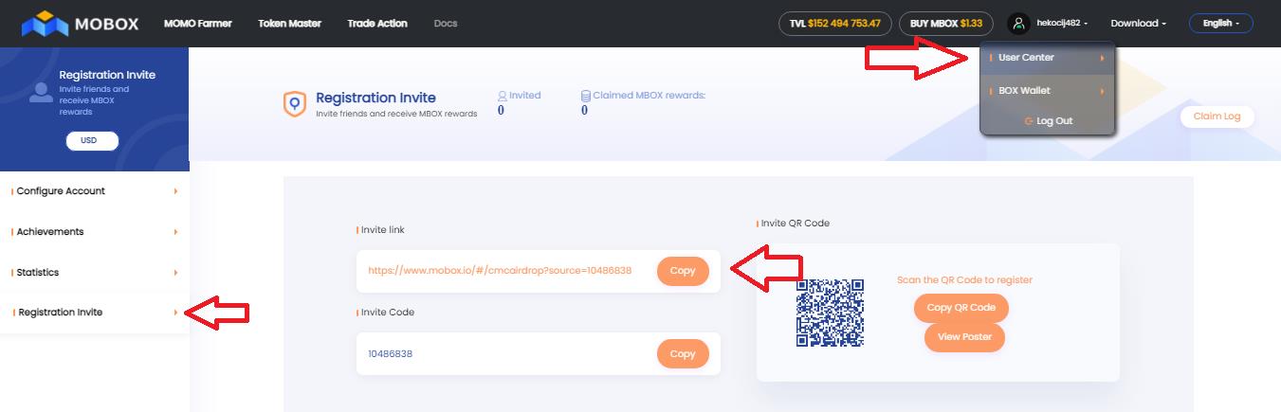
Task: Click the TVL amount pill
Action: (834, 24)
